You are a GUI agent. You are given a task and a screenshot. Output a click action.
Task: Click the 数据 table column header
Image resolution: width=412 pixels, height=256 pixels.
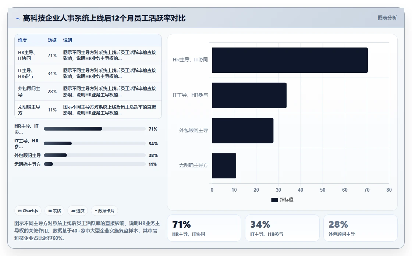coord(52,40)
